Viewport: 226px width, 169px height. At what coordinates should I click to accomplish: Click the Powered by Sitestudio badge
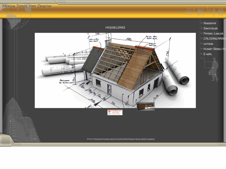pos(115,113)
